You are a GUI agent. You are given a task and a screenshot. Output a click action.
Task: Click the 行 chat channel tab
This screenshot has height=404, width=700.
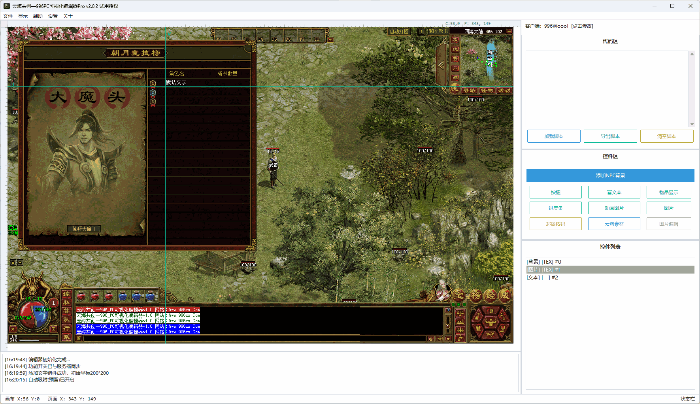coord(66,328)
